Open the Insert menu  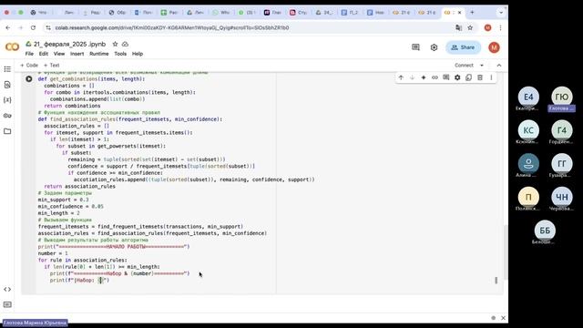[x=77, y=54]
